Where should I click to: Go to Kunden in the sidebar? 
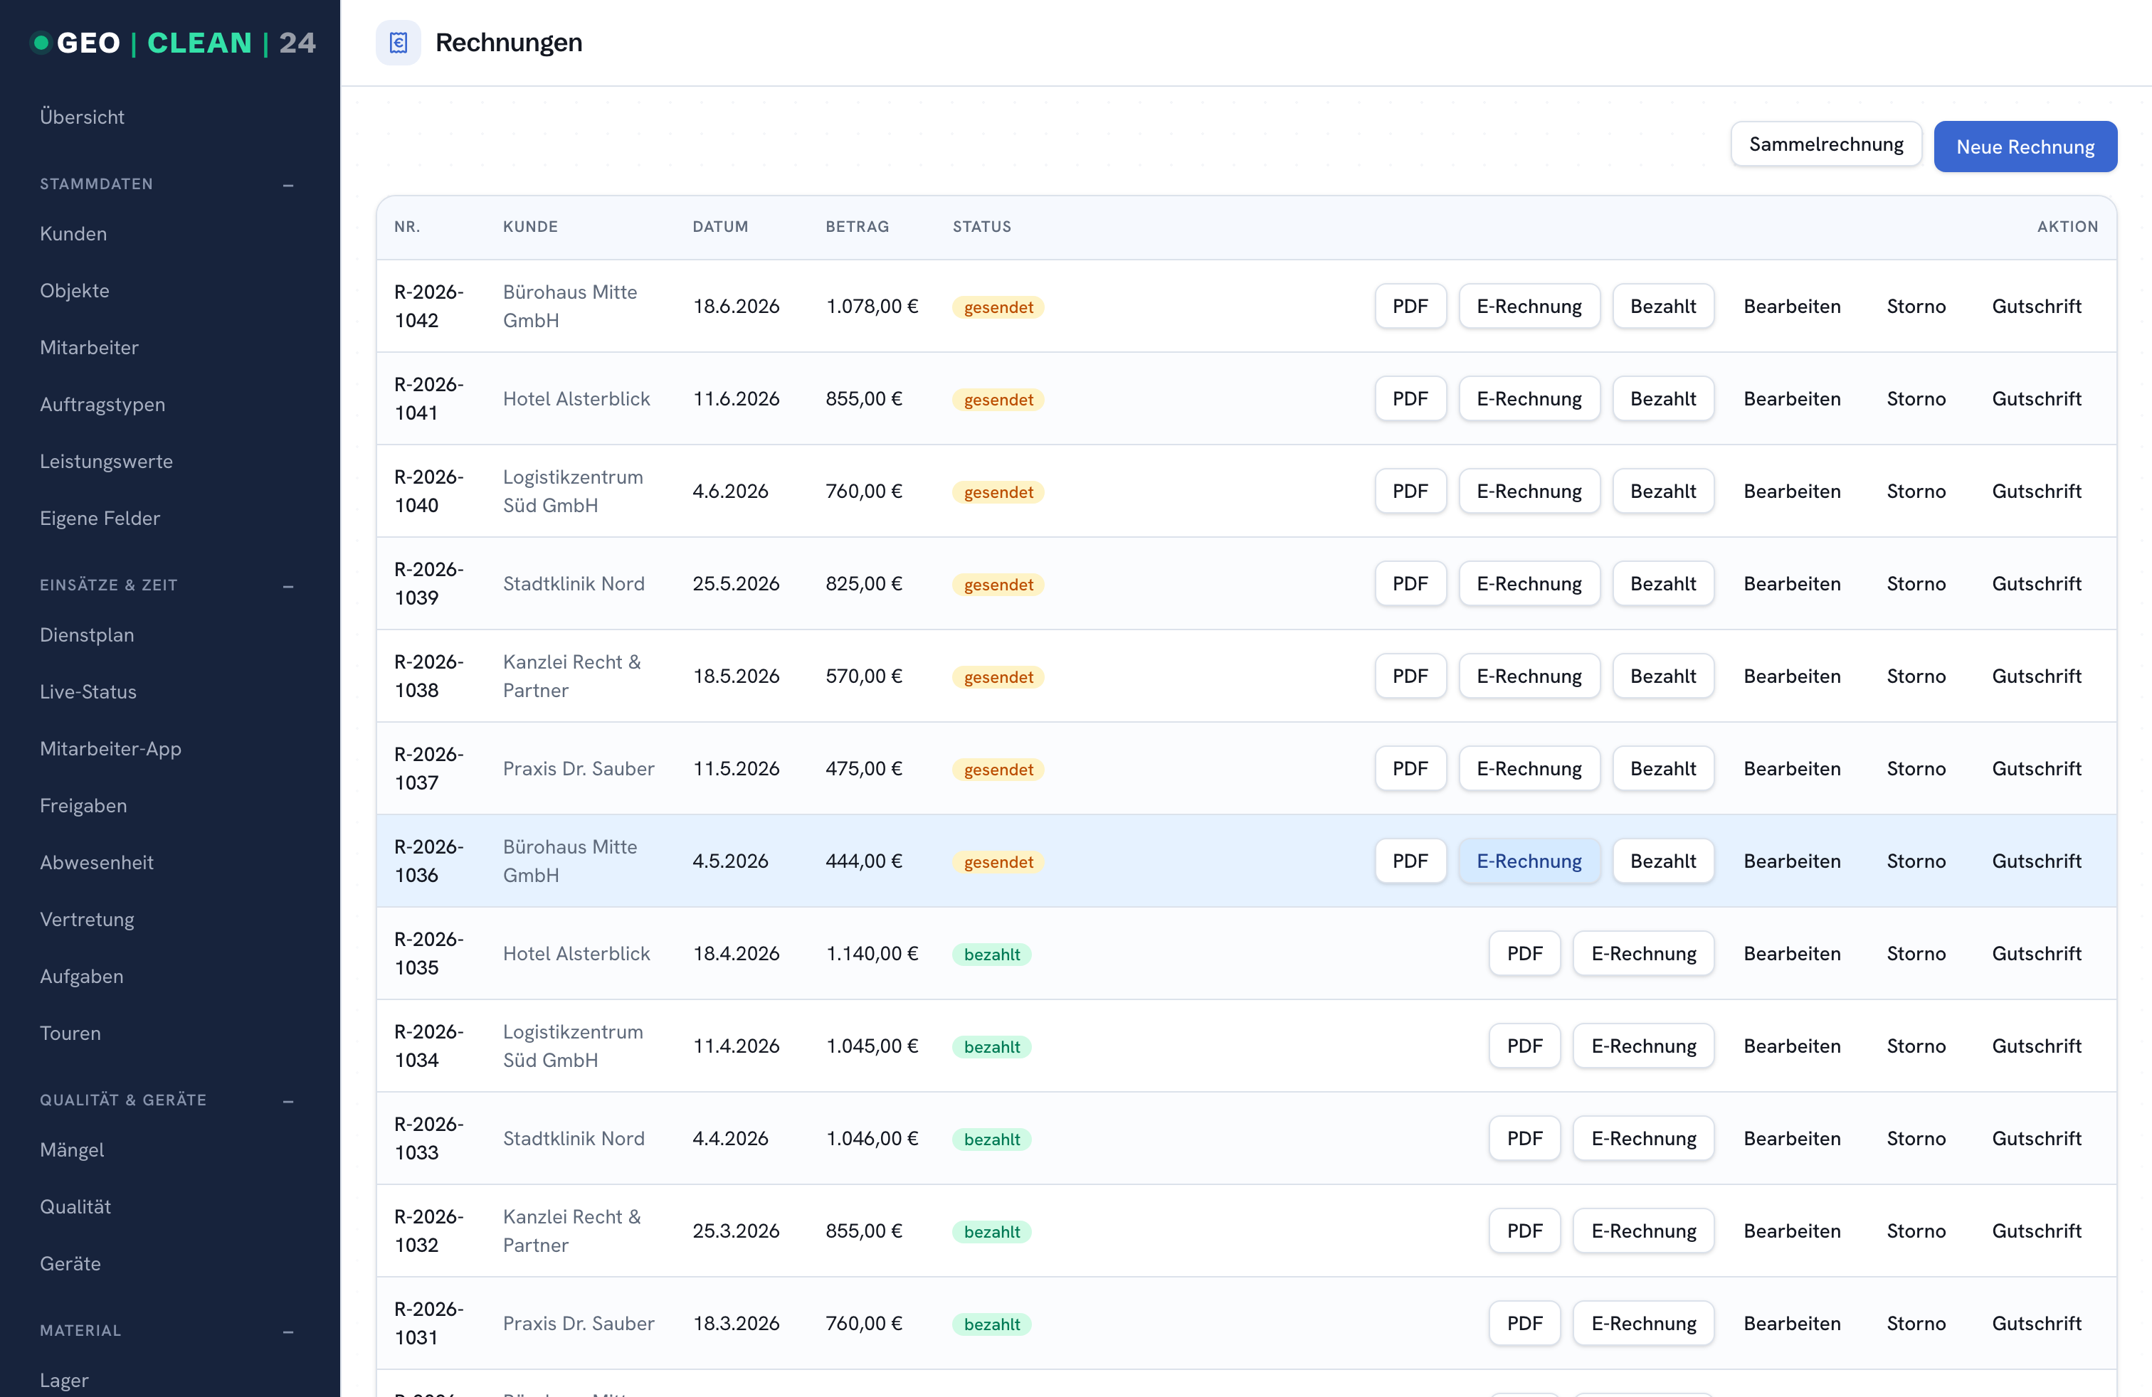[x=73, y=233]
